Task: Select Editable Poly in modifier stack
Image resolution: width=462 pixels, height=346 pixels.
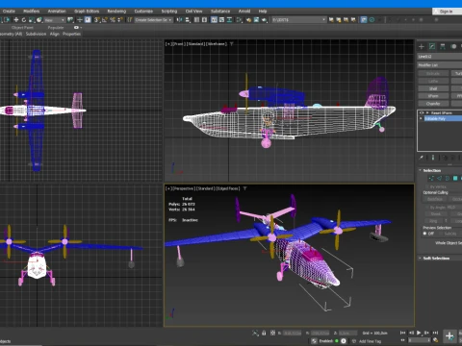Action: click(443, 119)
